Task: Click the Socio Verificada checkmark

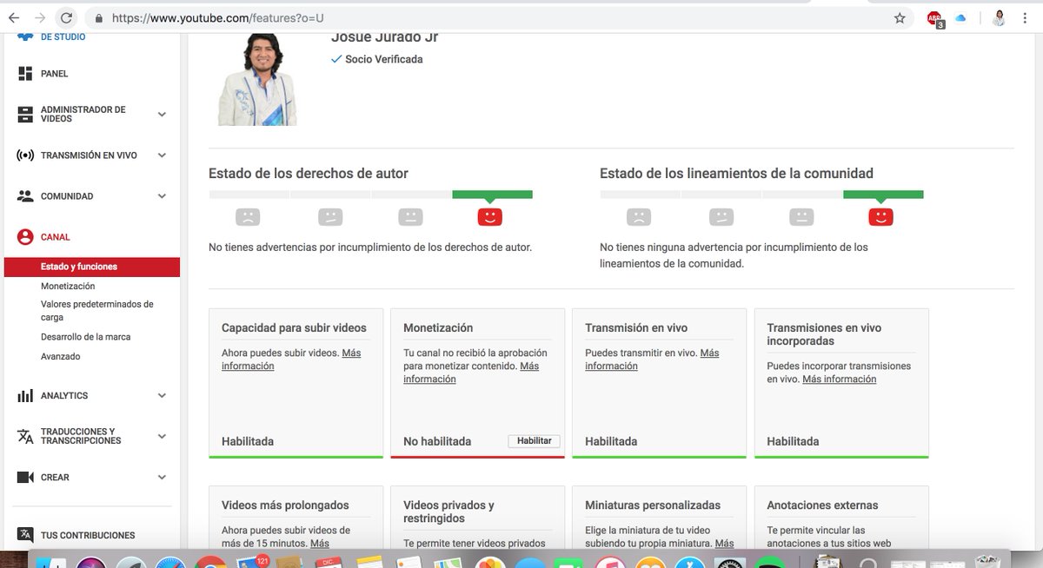Action: click(x=336, y=59)
